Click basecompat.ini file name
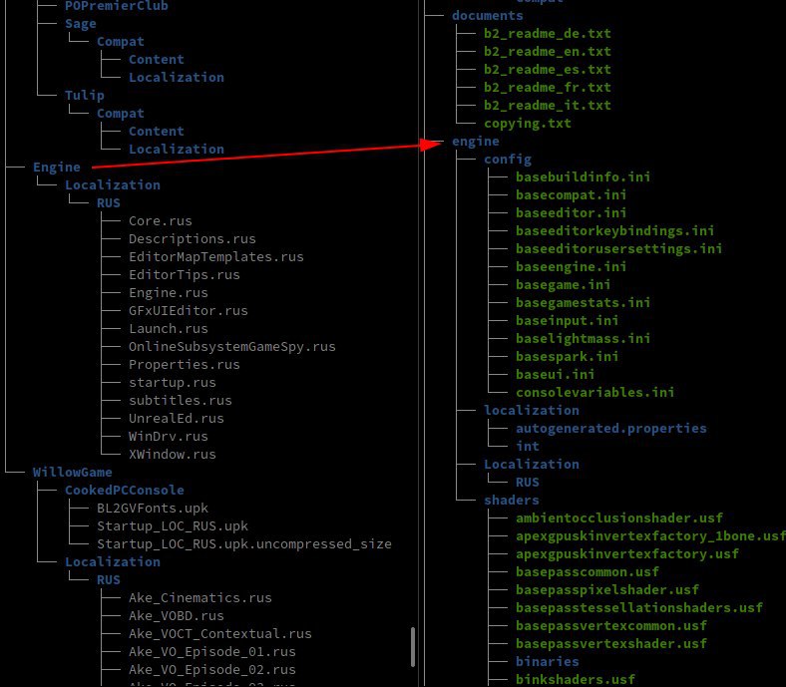Viewport: 786px width, 687px height. point(571,194)
